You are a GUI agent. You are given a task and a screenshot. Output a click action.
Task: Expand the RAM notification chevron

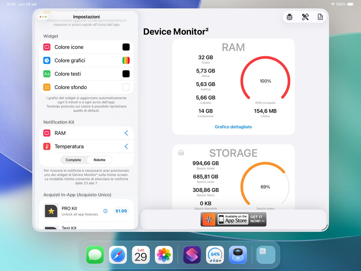126,133
